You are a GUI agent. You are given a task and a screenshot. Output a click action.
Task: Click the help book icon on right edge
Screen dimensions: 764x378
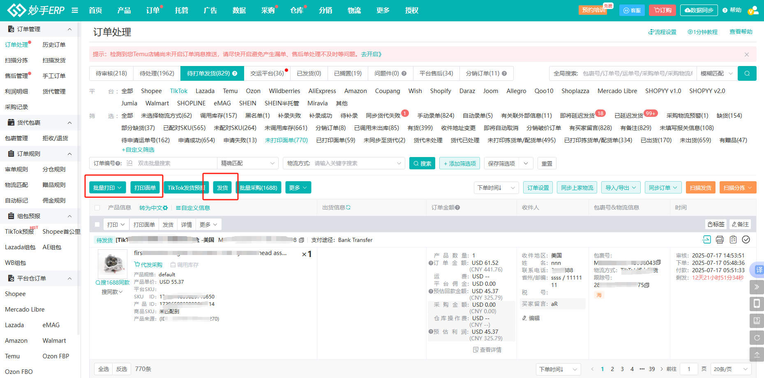point(757,321)
